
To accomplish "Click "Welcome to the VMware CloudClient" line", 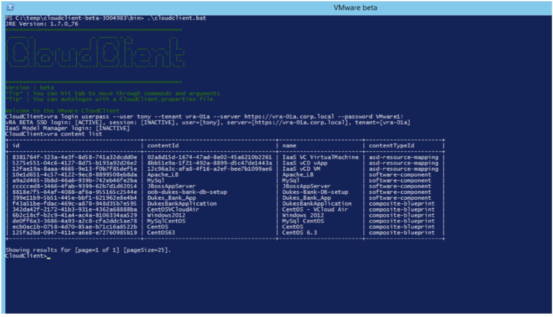I will pyautogui.click(x=63, y=111).
